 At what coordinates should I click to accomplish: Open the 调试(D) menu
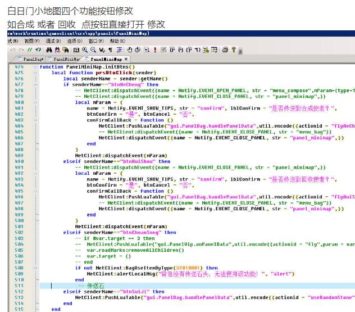53,41
